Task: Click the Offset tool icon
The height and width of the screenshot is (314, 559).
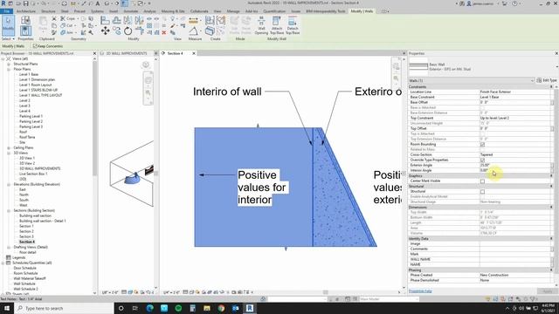Action: [116, 20]
